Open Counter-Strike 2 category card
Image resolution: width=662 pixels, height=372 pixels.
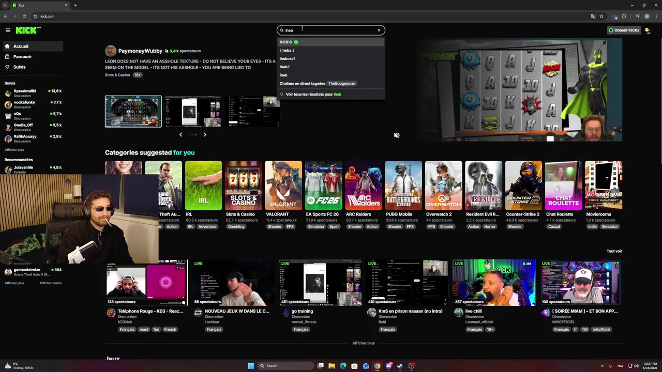click(x=523, y=185)
